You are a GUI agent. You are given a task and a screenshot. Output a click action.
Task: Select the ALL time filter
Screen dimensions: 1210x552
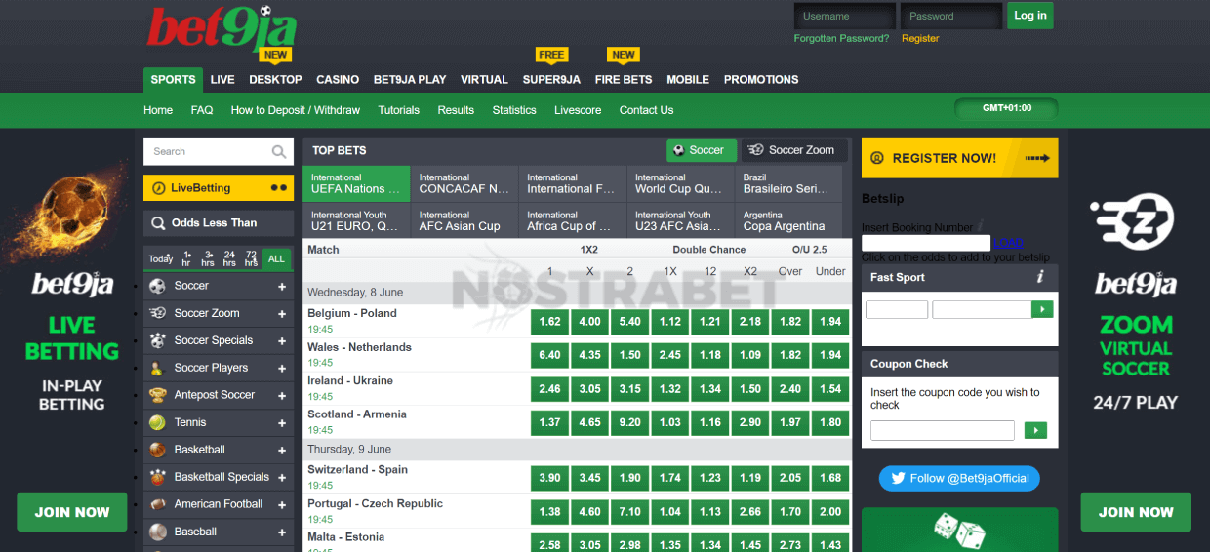(x=277, y=258)
